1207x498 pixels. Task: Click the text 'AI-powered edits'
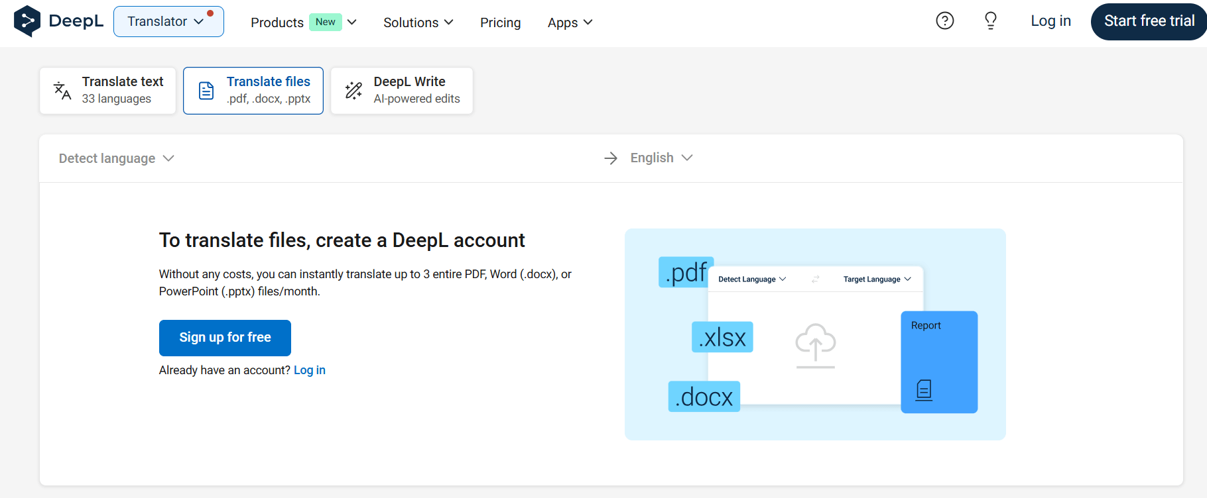tap(416, 99)
